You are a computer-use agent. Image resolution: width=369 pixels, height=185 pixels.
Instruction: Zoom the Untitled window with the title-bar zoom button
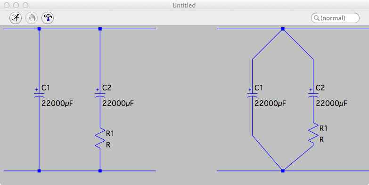click(x=25, y=5)
